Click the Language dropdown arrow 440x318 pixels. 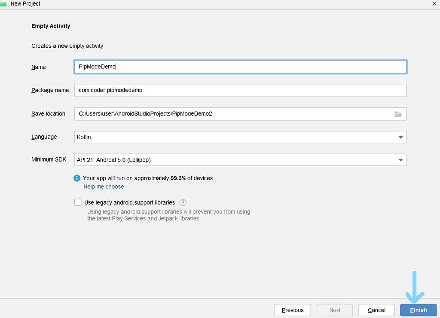coord(400,137)
